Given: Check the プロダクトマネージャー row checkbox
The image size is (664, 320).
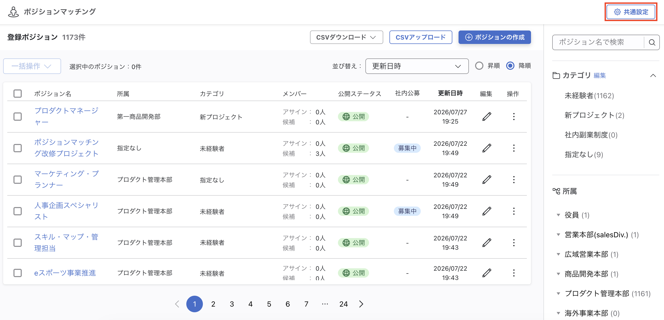Looking at the screenshot, I should point(18,117).
